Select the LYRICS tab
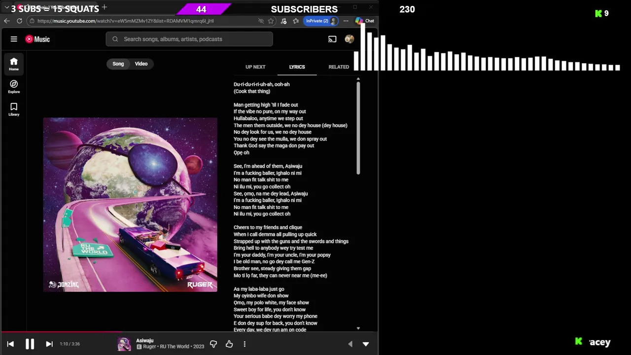Screen dimensions: 631x355 click(297, 67)
